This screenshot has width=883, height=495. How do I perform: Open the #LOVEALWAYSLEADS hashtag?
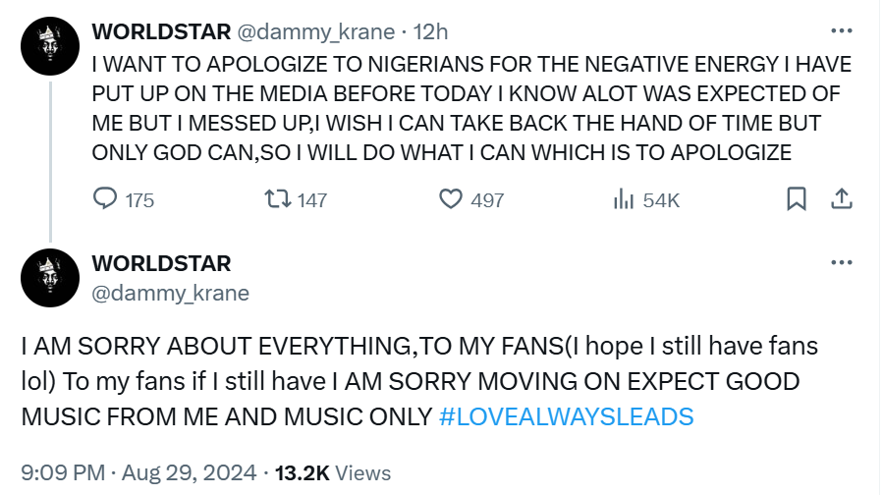pos(565,415)
